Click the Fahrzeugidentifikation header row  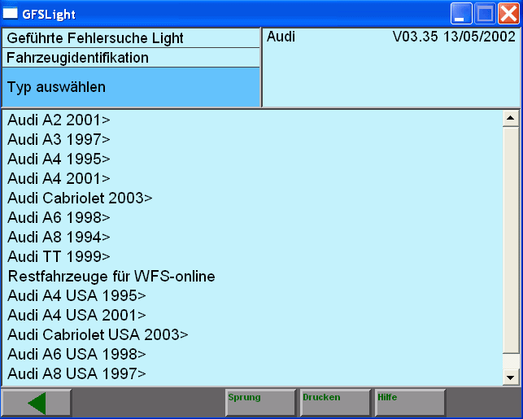tap(131, 58)
